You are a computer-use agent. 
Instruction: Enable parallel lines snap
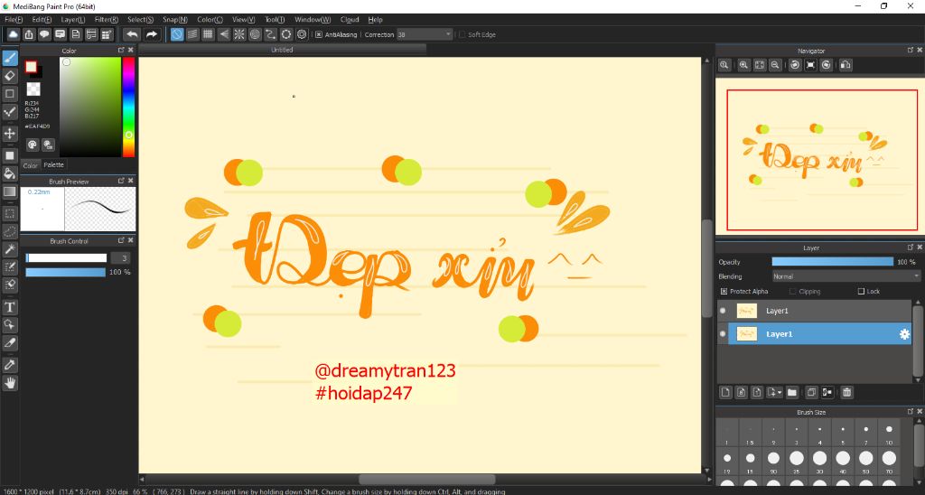pyautogui.click(x=192, y=34)
